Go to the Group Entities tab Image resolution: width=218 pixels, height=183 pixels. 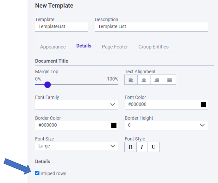coord(153,47)
